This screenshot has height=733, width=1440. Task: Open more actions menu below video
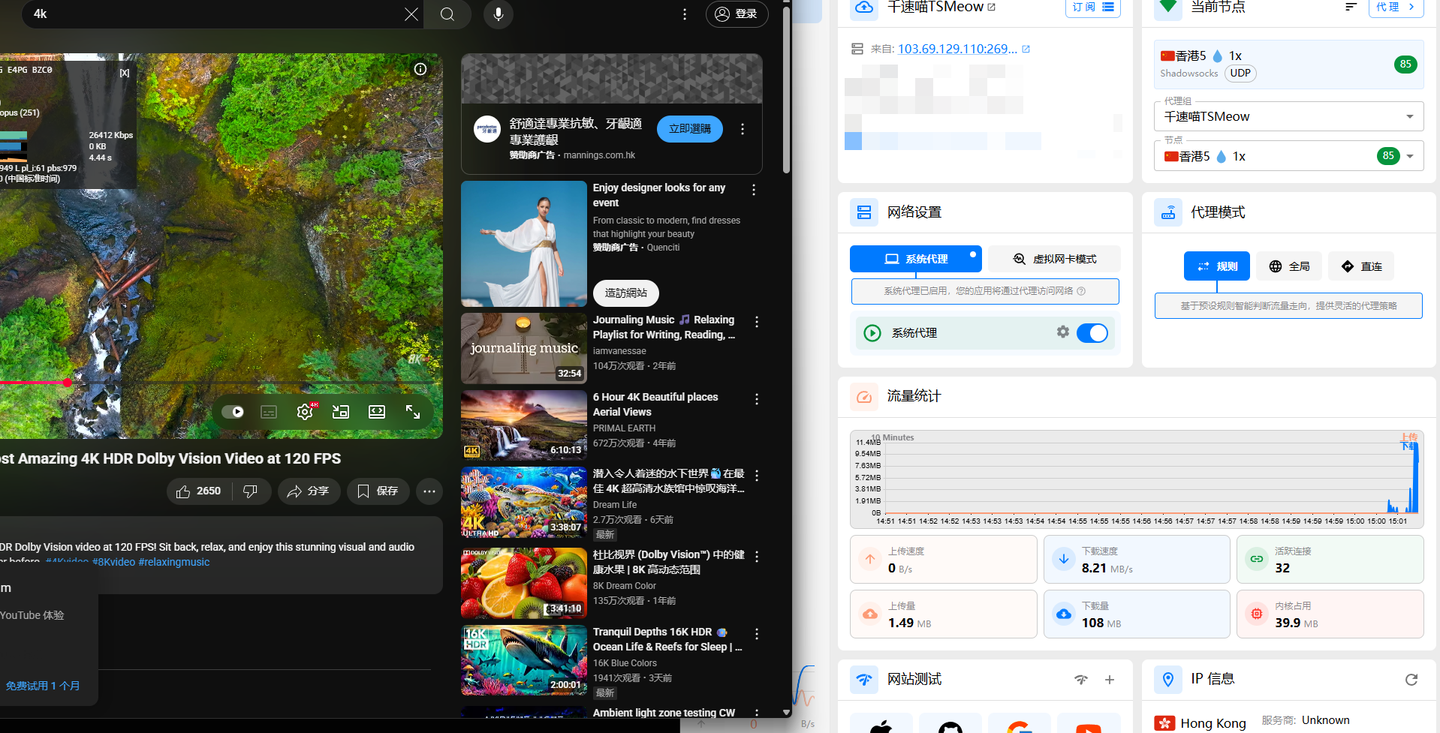tap(429, 491)
